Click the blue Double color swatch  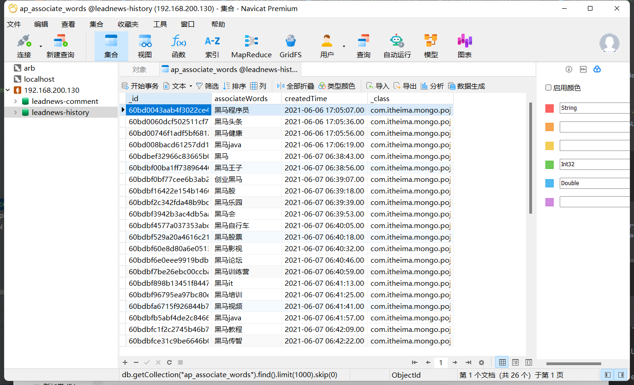point(549,183)
